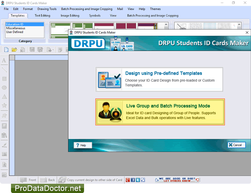Choose the purple striped template thumbnail
This screenshot has width=251, height=193.
point(148,26)
